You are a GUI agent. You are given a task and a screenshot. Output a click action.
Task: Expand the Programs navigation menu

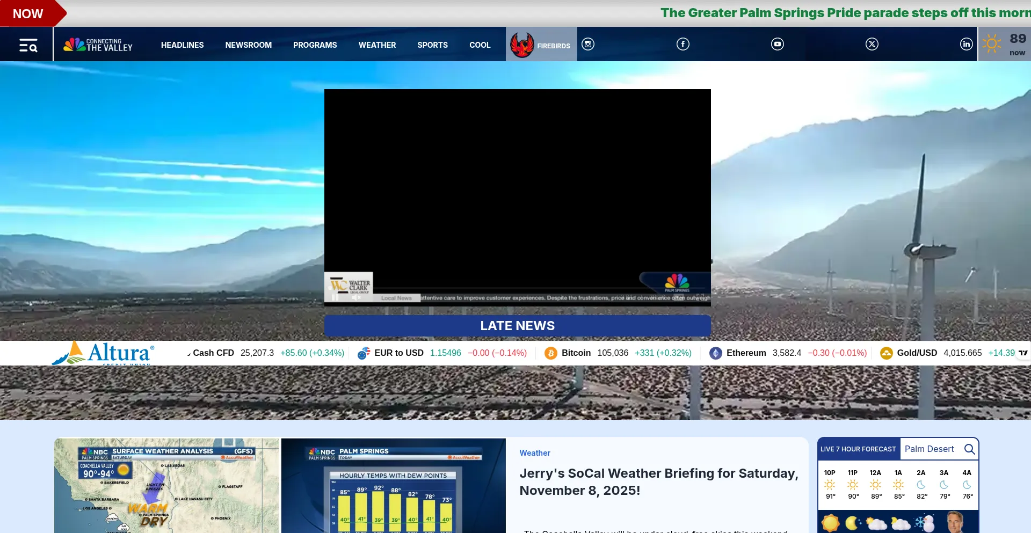point(315,45)
